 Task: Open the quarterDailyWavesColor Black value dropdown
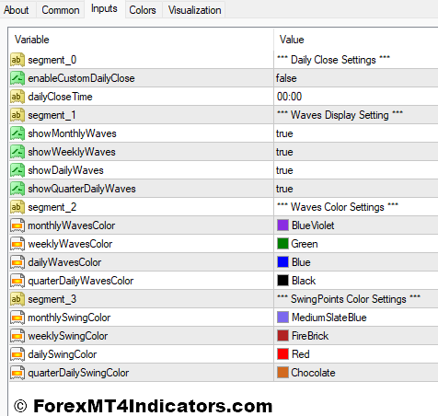(x=356, y=281)
